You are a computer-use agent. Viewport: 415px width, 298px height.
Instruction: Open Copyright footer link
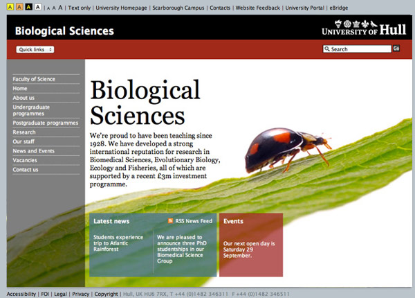click(x=106, y=294)
